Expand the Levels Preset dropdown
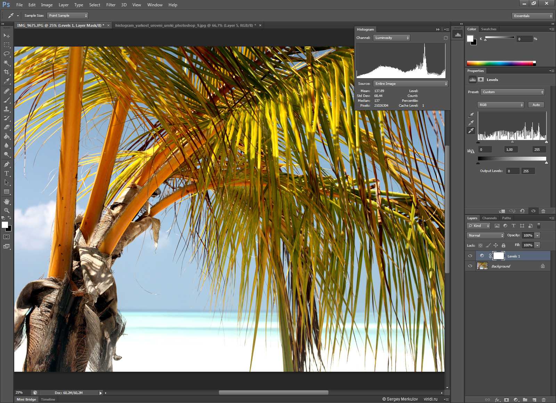The image size is (556, 403). coord(512,92)
